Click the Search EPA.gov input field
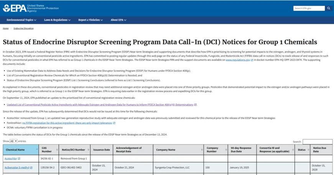This screenshot has height=175, width=334. [x=309, y=8]
